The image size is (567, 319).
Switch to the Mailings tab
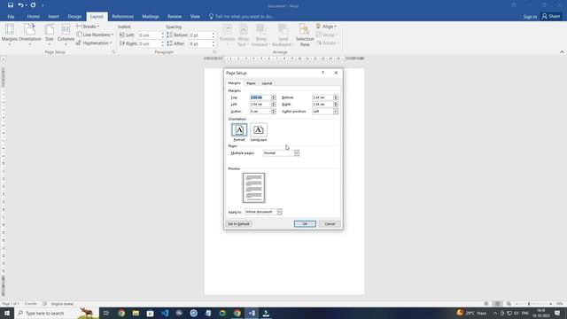coord(151,17)
